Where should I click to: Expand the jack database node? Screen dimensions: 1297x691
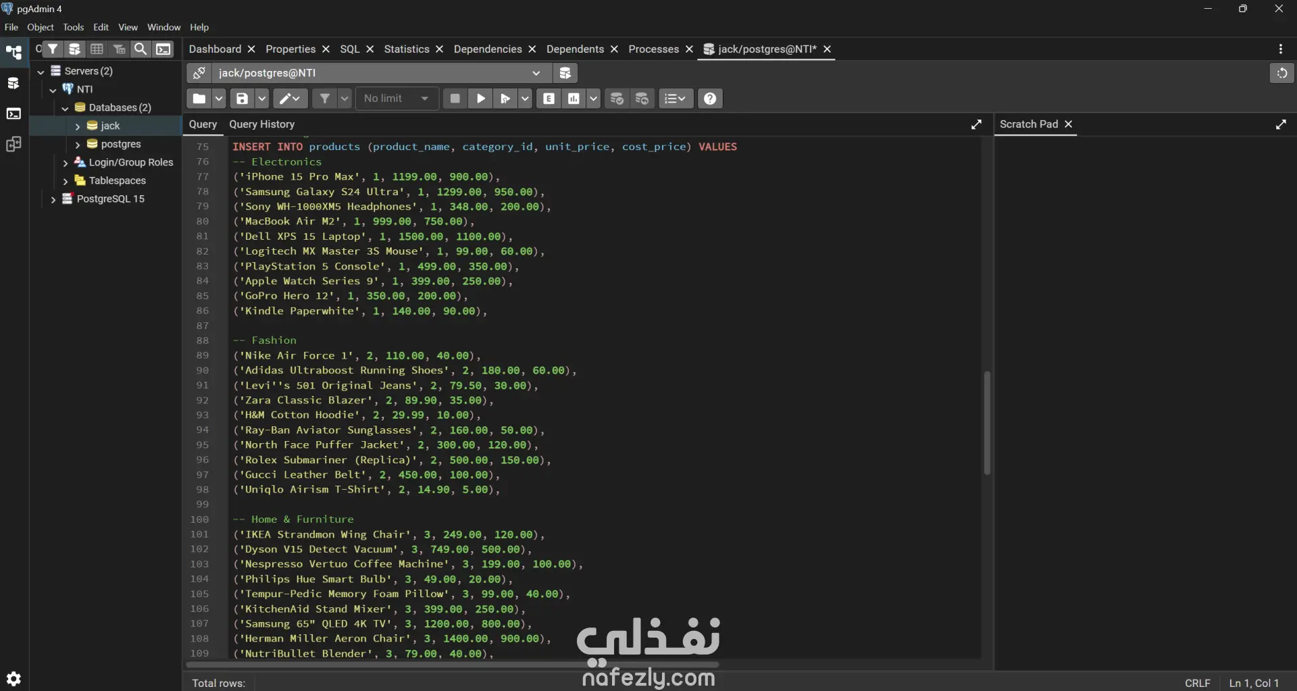78,126
